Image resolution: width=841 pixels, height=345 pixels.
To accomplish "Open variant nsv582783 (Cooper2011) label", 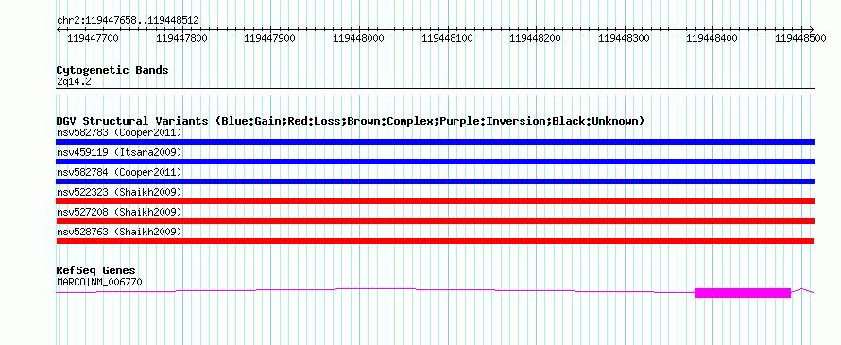I will click(119, 132).
